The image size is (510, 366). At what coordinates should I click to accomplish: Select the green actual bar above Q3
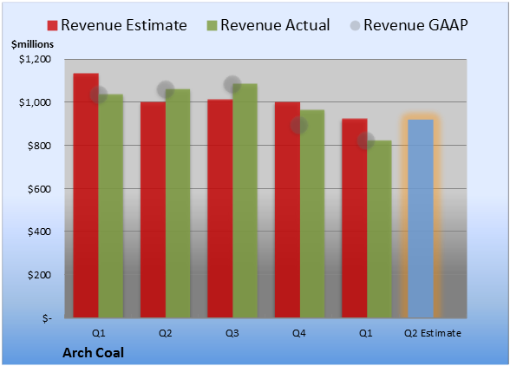click(x=245, y=200)
